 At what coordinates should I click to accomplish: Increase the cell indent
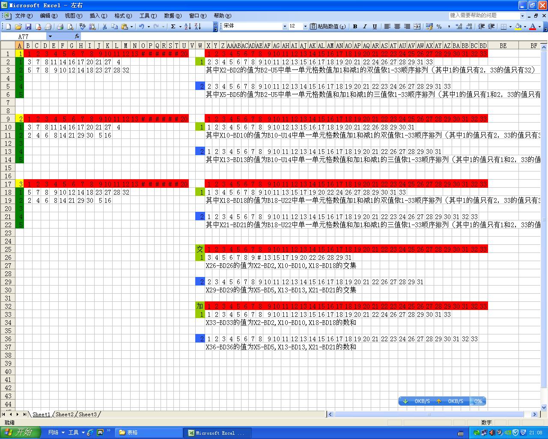491,27
